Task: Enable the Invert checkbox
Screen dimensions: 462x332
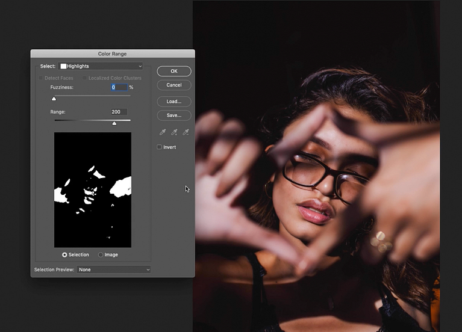Action: pyautogui.click(x=159, y=147)
